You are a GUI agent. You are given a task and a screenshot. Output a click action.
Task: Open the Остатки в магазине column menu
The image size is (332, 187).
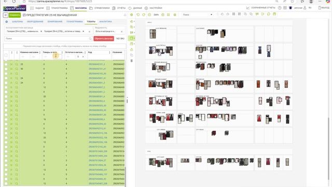tap(85, 52)
